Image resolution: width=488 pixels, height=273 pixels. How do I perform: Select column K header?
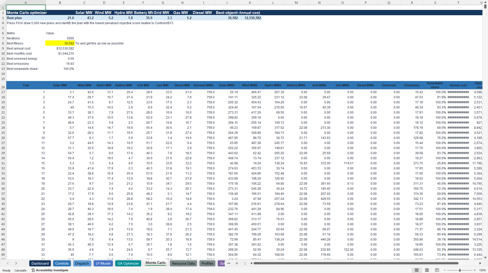coord(250,3)
